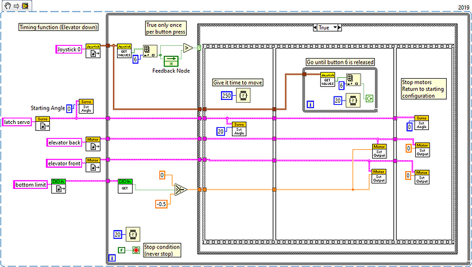Click the inner loop iteration terminal i

pyautogui.click(x=311, y=105)
